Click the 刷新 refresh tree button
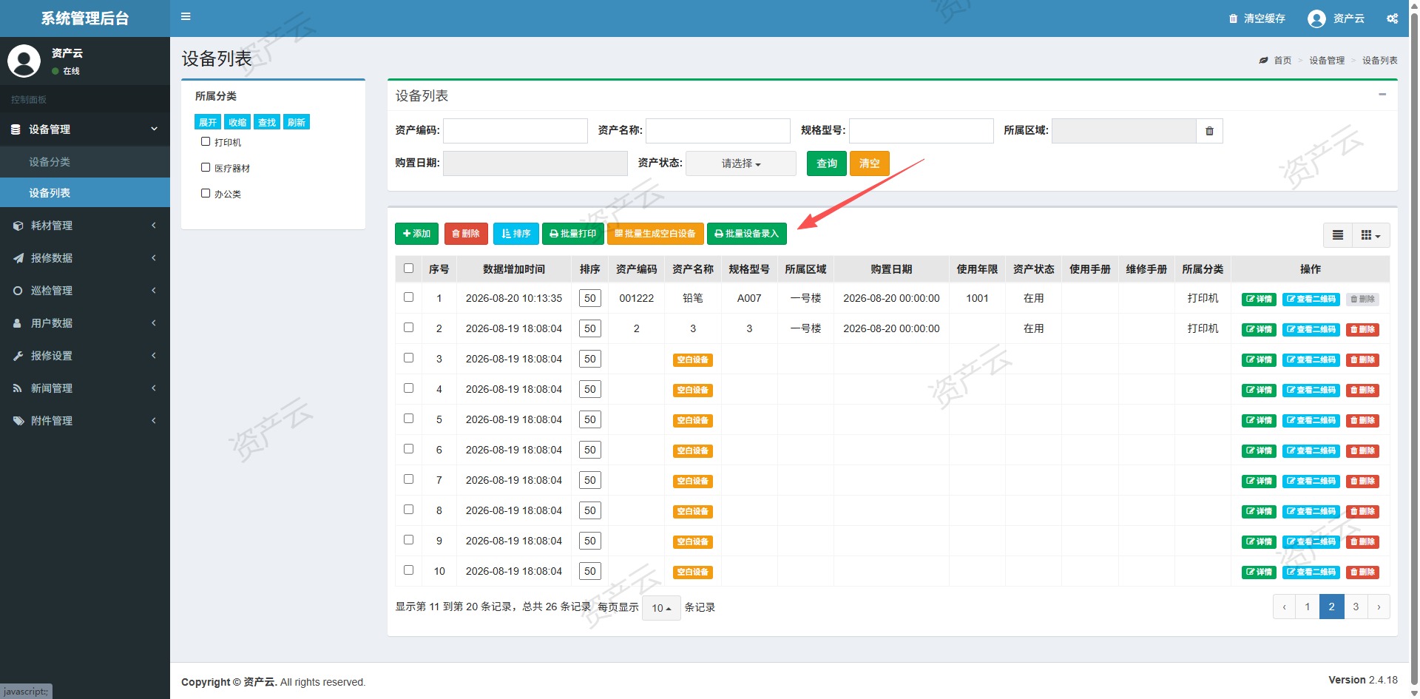This screenshot has height=699, width=1420. pyautogui.click(x=297, y=122)
